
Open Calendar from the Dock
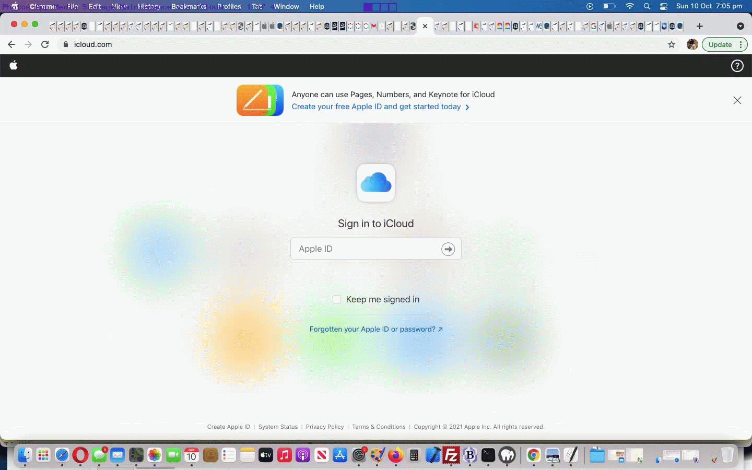tap(192, 455)
